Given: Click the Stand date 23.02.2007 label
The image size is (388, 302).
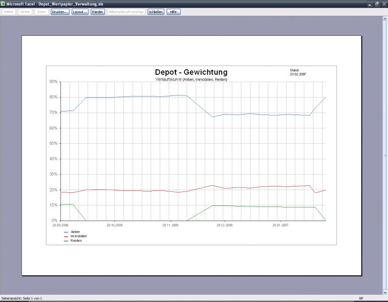Looking at the screenshot, I should tap(298, 74).
